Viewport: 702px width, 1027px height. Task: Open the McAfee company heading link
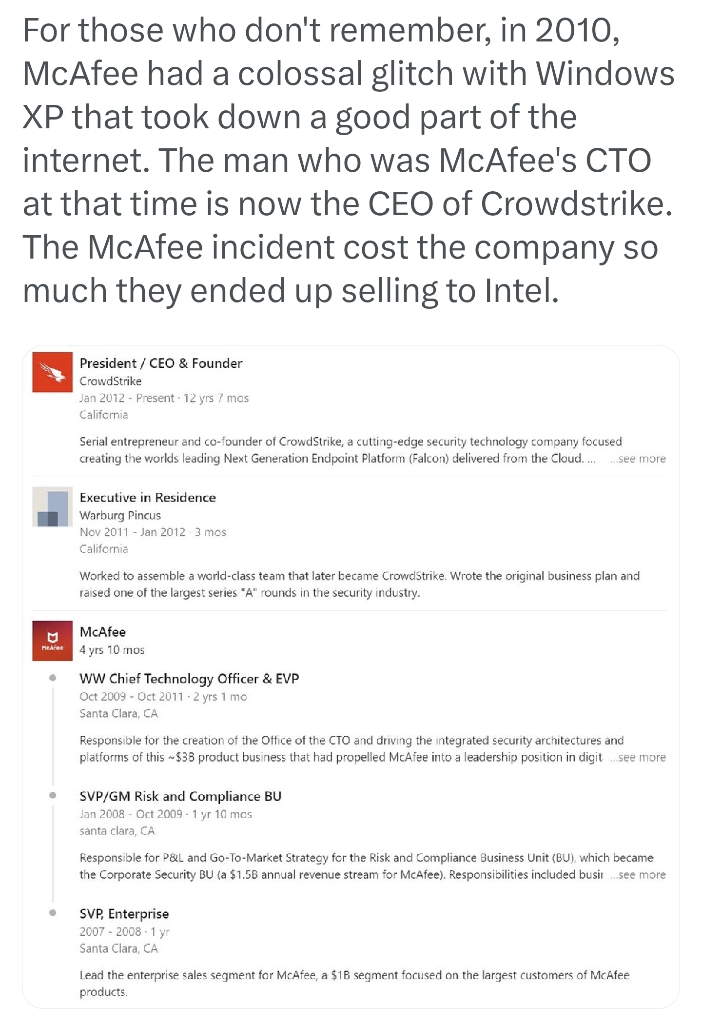[103, 632]
